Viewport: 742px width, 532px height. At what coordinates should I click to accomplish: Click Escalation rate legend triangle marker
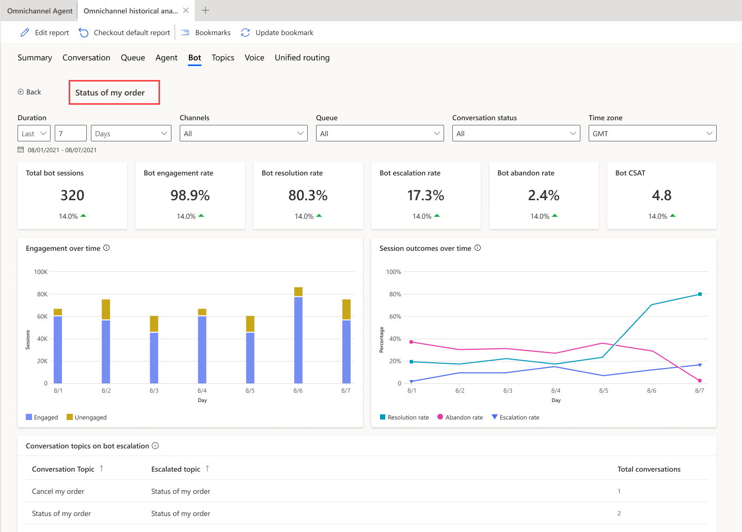tap(495, 417)
